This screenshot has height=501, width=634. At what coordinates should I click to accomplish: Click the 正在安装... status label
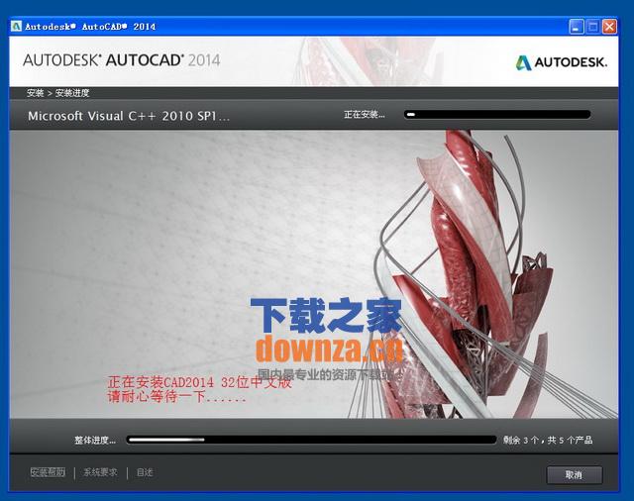tap(365, 115)
